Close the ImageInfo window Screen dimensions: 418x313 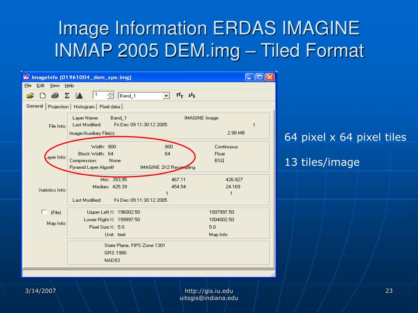(270, 77)
